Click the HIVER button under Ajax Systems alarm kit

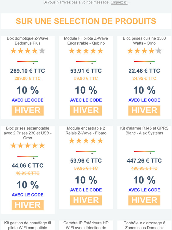(x=144, y=200)
